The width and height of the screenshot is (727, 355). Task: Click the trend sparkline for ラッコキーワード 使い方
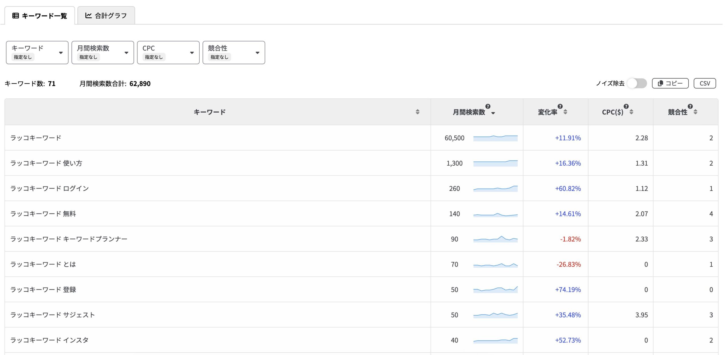pyautogui.click(x=496, y=163)
